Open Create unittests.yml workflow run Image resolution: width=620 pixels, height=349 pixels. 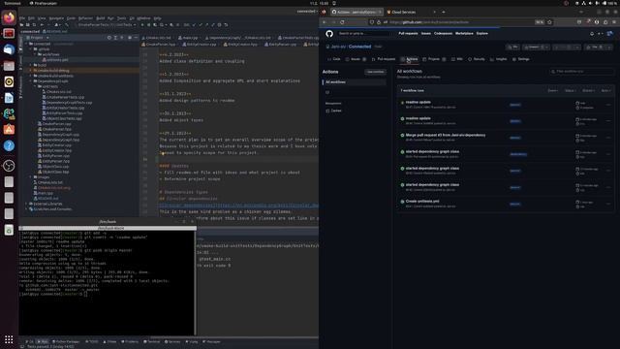point(422,201)
